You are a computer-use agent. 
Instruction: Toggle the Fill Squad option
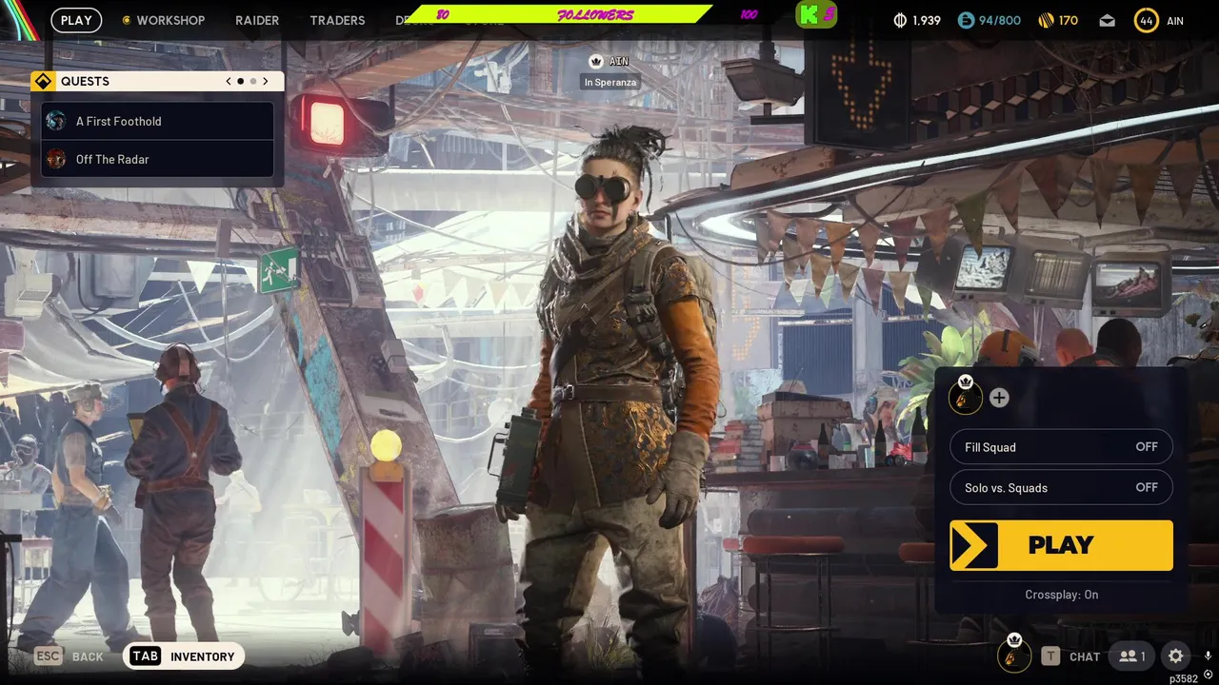point(1061,447)
